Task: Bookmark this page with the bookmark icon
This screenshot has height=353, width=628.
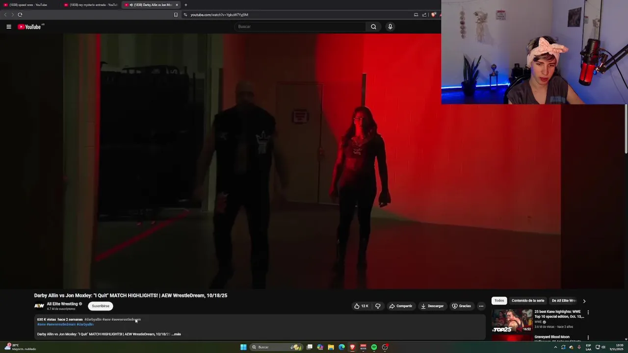Action: [176, 15]
